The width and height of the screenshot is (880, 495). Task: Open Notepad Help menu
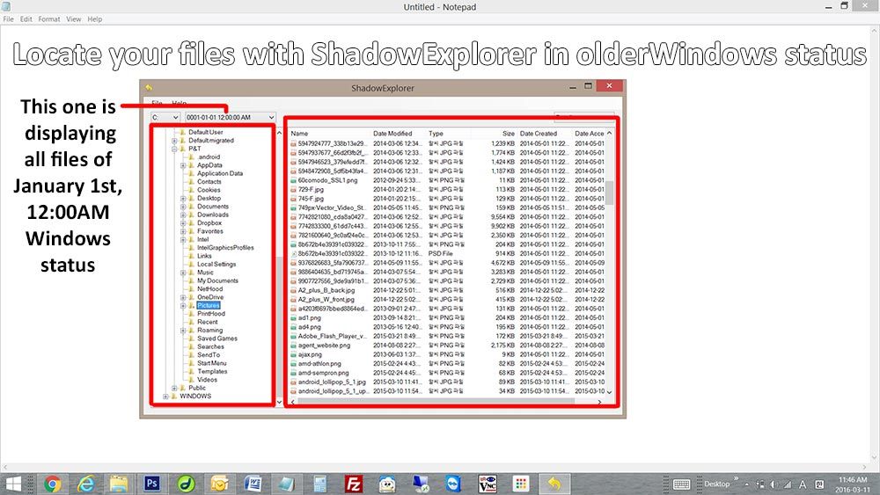click(x=95, y=19)
